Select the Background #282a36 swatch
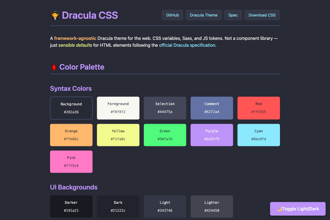The width and height of the screenshot is (330, 220). (x=71, y=108)
